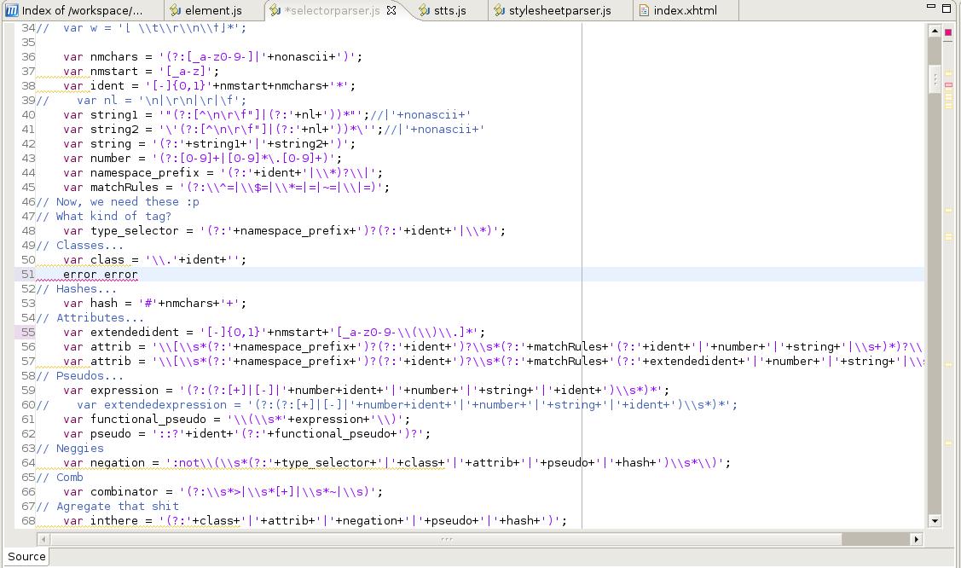Click the commented 'extendedexpression' on line 60
Screen dimensions: 961x568
[x=165, y=405]
